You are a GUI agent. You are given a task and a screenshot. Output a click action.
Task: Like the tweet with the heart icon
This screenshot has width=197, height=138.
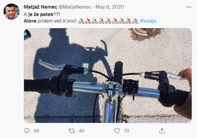(x=117, y=131)
